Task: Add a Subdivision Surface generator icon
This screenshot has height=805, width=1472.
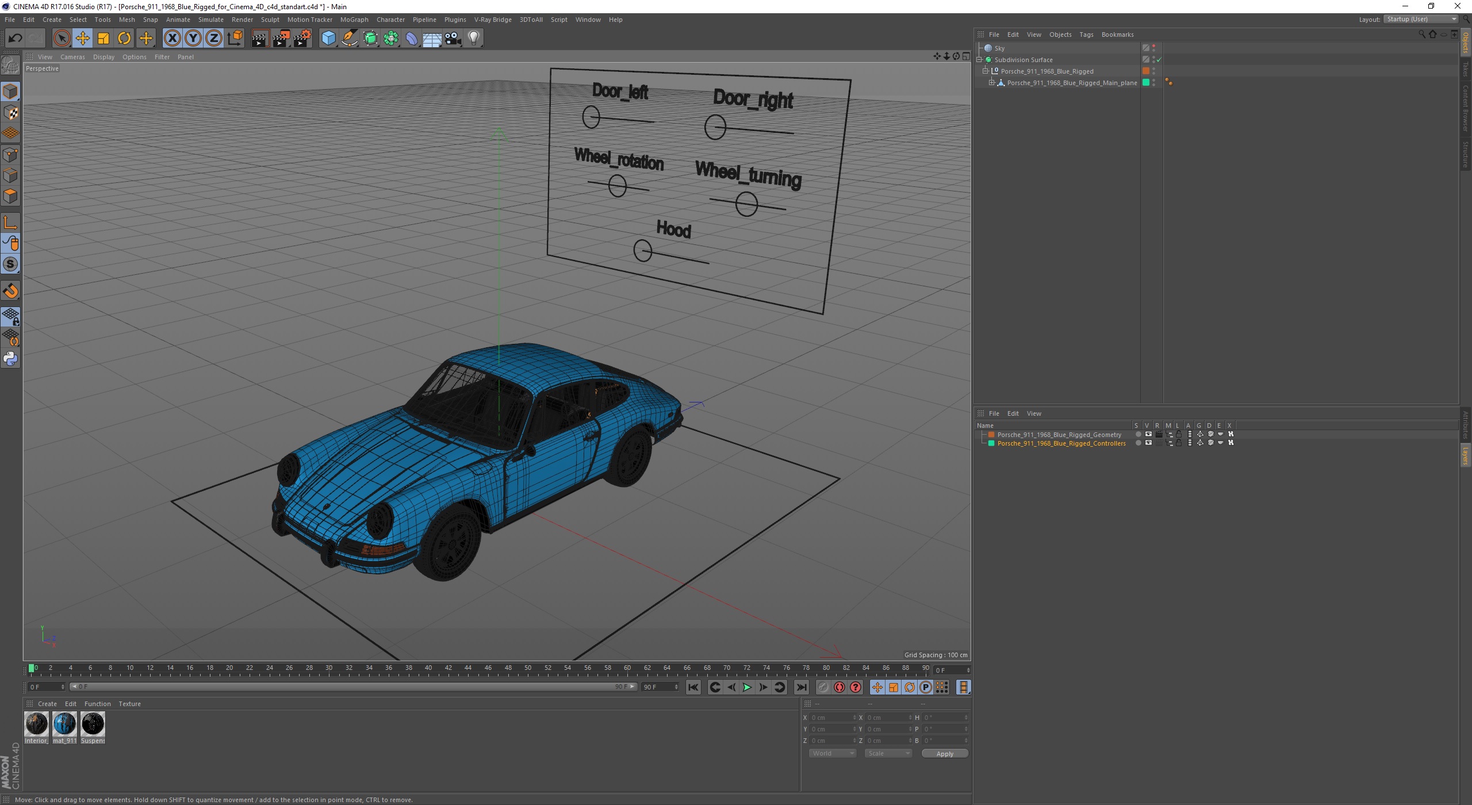Action: tap(370, 38)
